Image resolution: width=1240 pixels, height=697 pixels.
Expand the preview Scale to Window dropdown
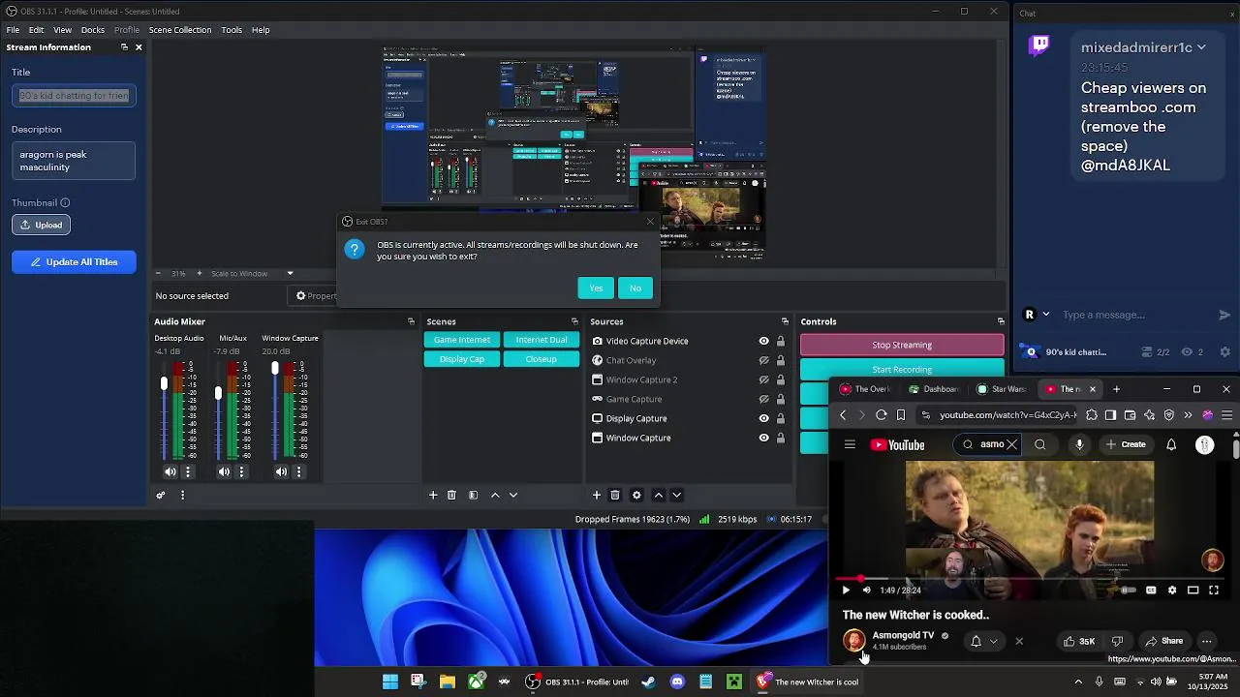tap(290, 273)
